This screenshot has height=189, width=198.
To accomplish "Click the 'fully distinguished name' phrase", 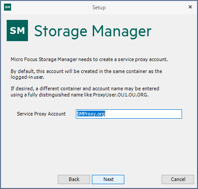I will tap(56, 95).
